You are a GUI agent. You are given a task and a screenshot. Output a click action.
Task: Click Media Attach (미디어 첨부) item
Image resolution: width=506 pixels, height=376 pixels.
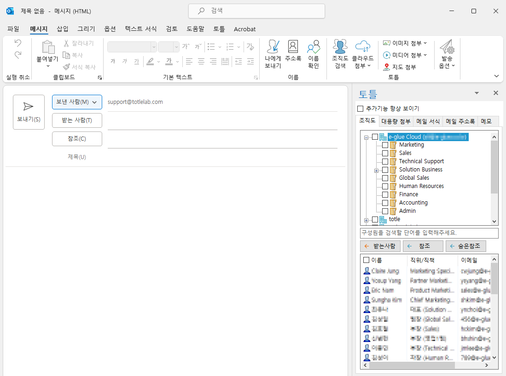pos(405,55)
